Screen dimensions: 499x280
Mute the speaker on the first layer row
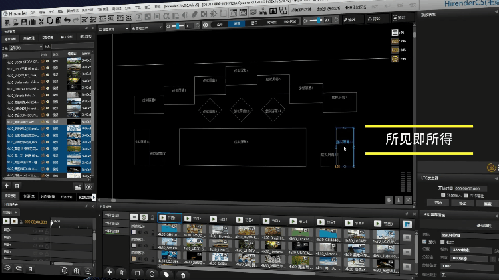tap(140, 232)
